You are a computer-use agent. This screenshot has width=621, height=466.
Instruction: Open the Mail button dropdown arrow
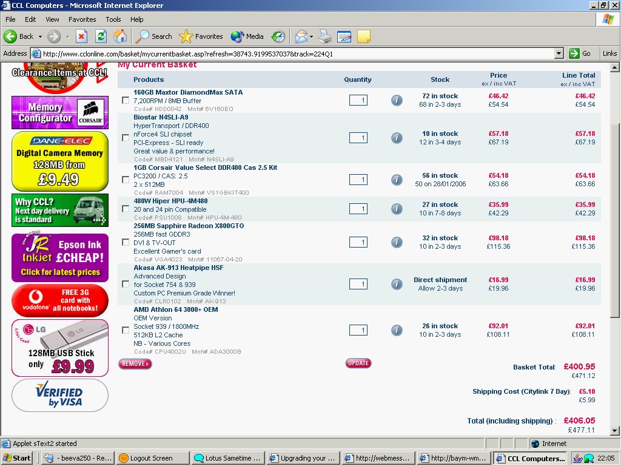pos(311,36)
